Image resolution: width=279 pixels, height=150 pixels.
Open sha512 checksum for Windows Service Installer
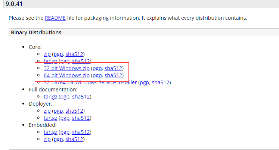coord(161,82)
